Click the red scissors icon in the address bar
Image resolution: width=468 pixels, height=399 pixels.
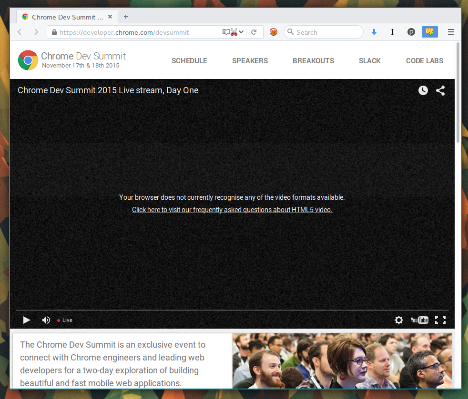point(234,32)
